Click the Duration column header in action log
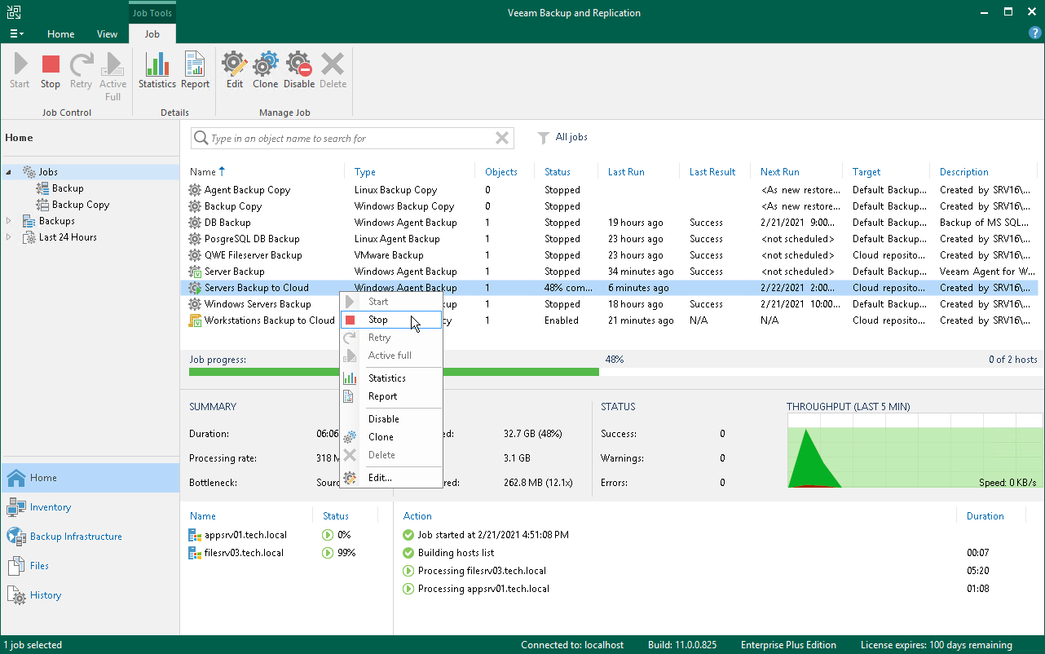Viewport: 1045px width, 654px height. coord(985,516)
